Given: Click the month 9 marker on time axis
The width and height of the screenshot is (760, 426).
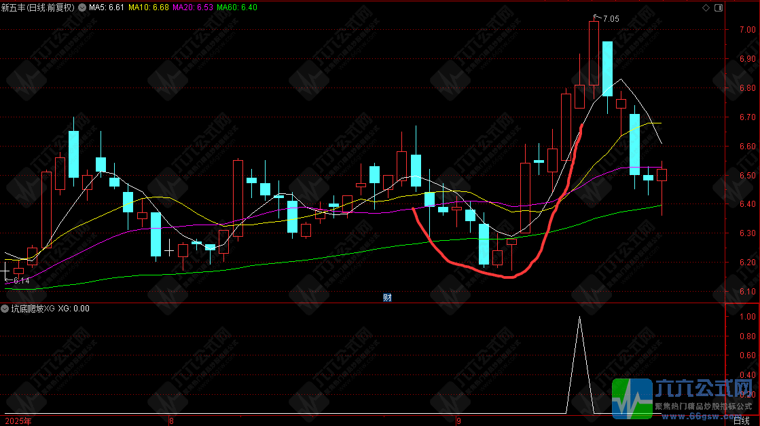Looking at the screenshot, I should pyautogui.click(x=458, y=421).
